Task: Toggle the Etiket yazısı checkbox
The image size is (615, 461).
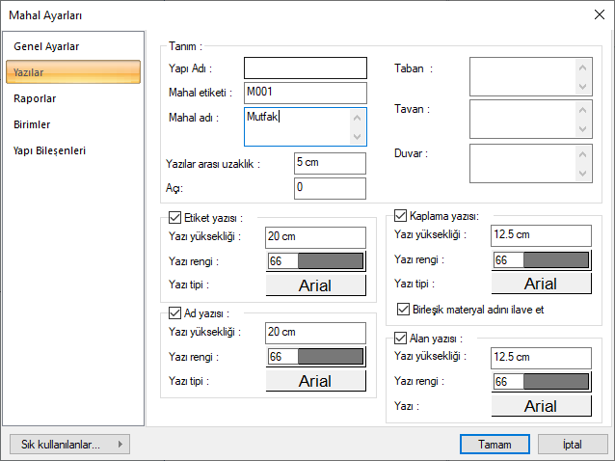Action: click(x=174, y=218)
